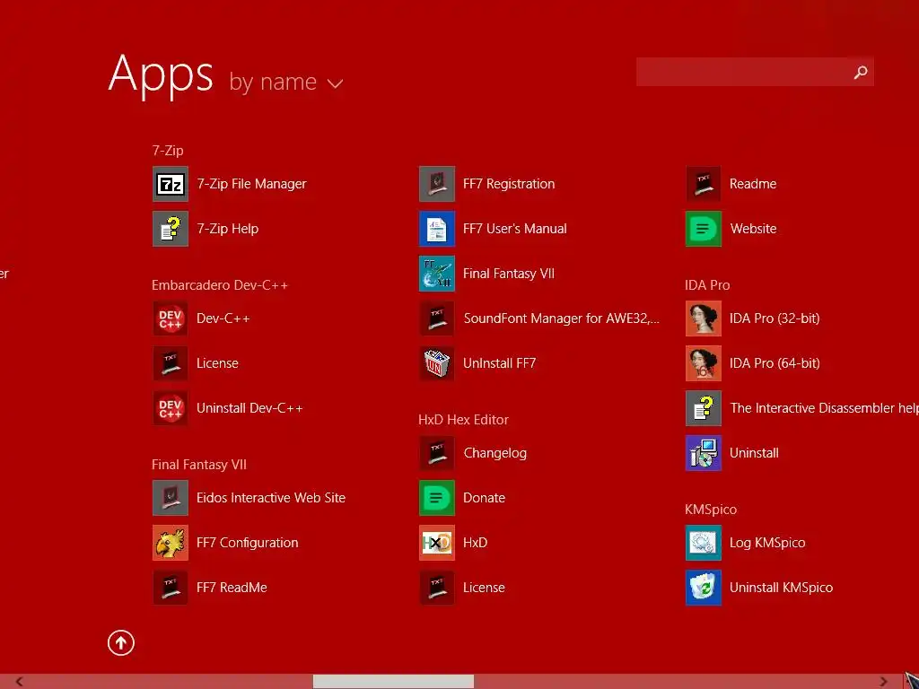Click the 'Apps' heading text
This screenshot has height=689, width=919.
tap(161, 75)
